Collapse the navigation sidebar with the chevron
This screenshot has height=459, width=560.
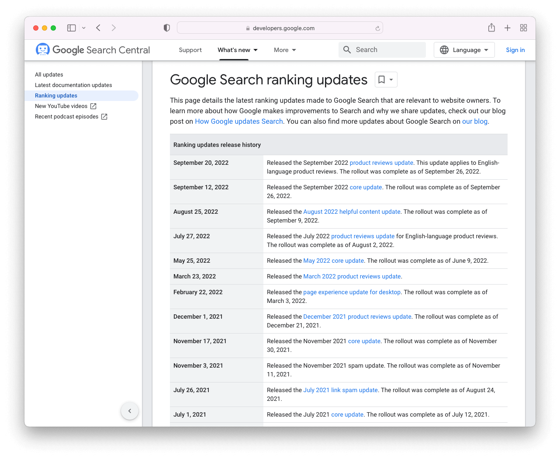(129, 411)
